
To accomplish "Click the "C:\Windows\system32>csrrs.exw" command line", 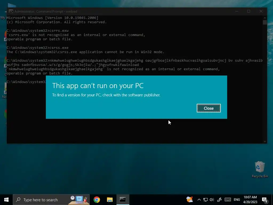I will (x=38, y=30).
